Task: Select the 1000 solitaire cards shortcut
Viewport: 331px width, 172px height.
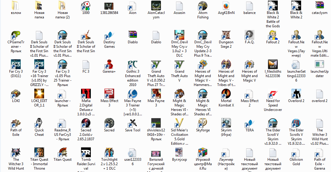Action: click(86, 6)
